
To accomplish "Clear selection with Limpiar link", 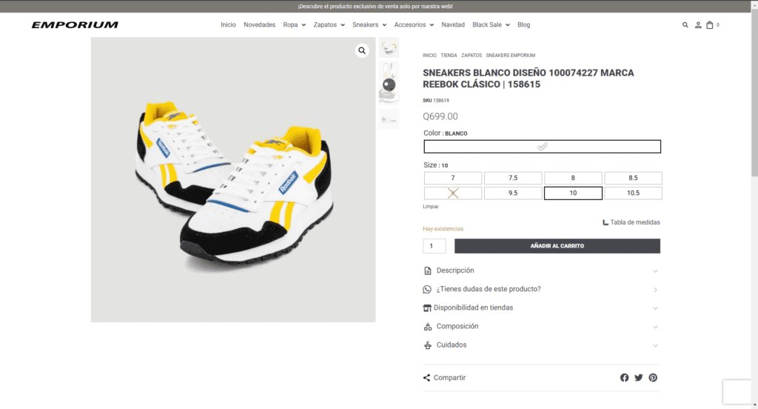I will [431, 207].
